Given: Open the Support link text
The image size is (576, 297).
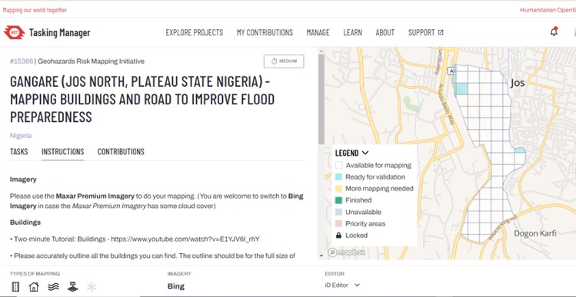Looking at the screenshot, I should 421,33.
